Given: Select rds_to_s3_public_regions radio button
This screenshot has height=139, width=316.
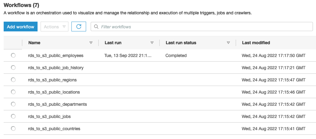Looking at the screenshot, I should 13,80.
